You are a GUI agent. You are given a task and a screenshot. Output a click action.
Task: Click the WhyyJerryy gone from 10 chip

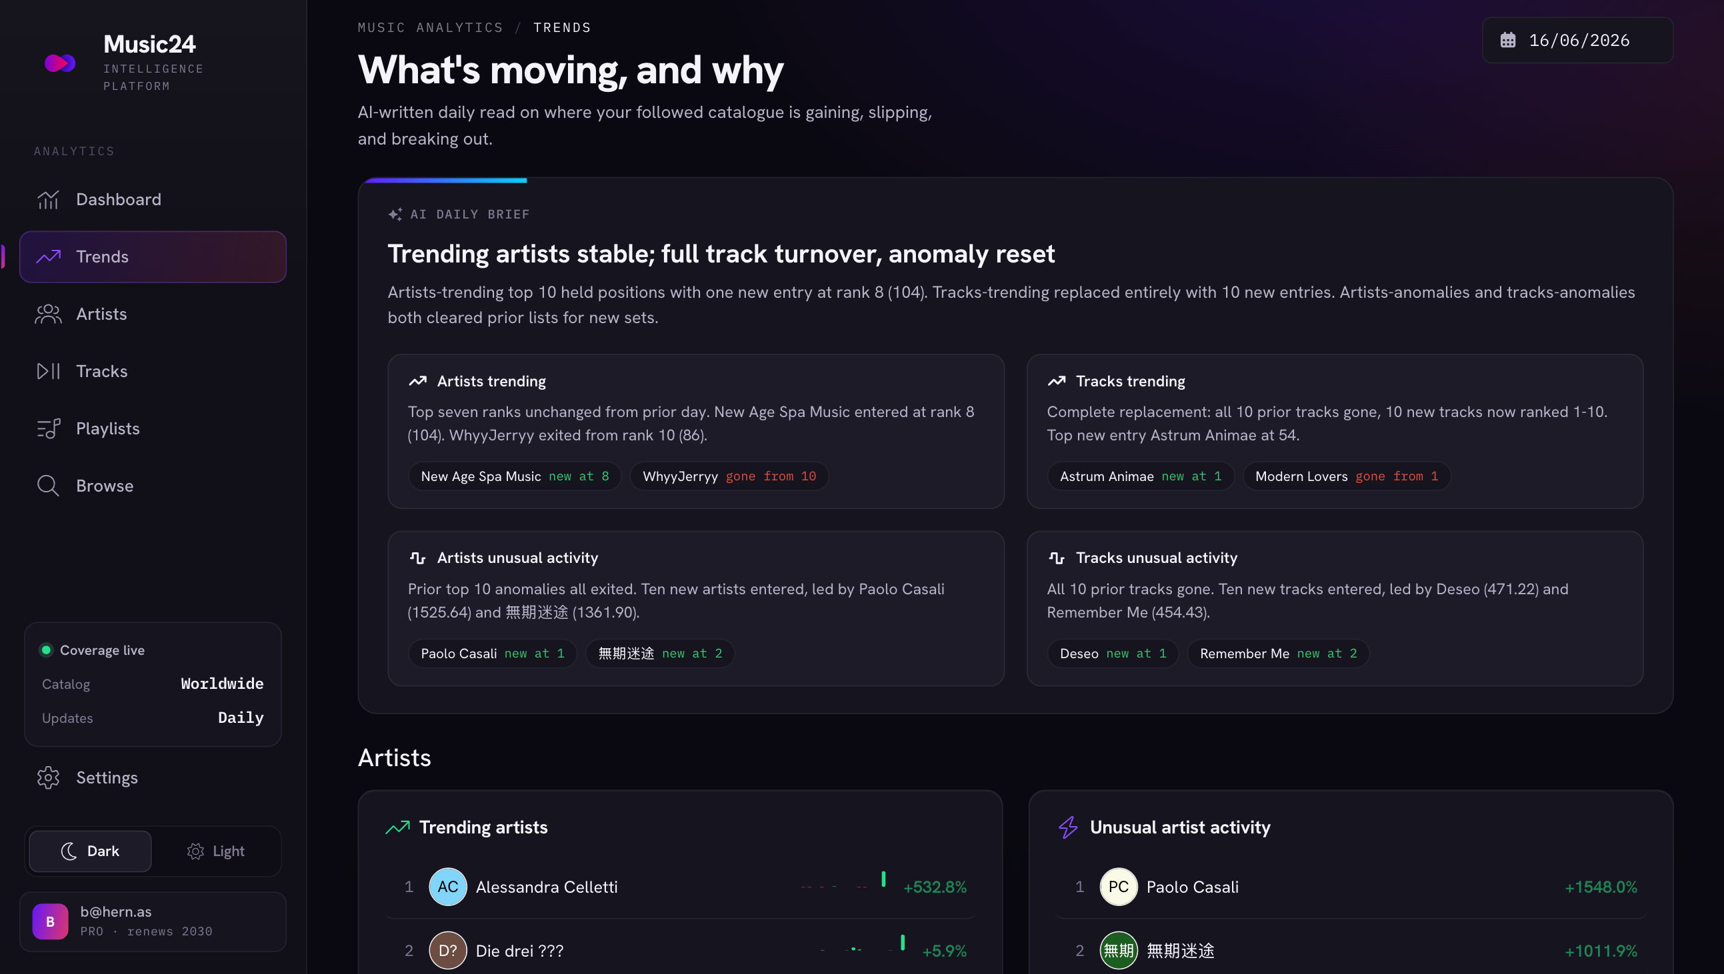coord(729,476)
